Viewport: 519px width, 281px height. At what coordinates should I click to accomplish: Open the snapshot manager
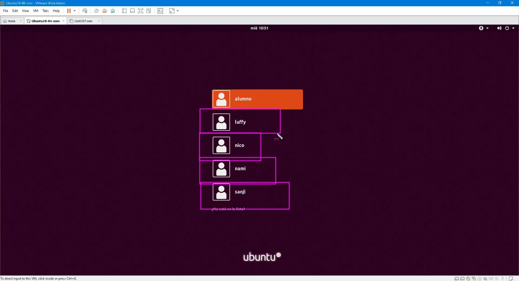(113, 11)
